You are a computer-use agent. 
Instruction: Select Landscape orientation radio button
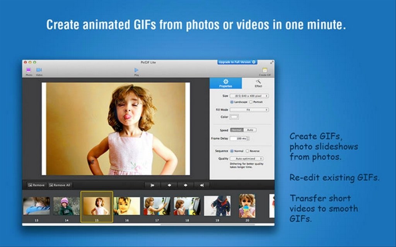(232, 102)
